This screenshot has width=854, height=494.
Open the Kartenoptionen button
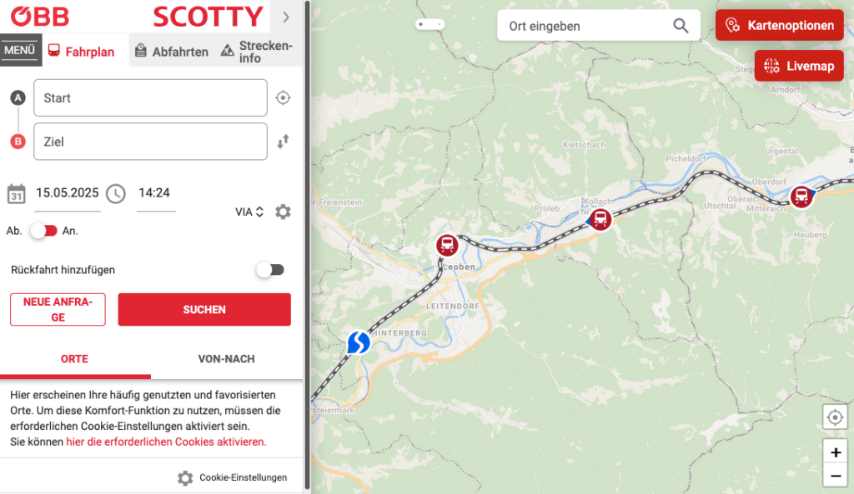coord(780,25)
